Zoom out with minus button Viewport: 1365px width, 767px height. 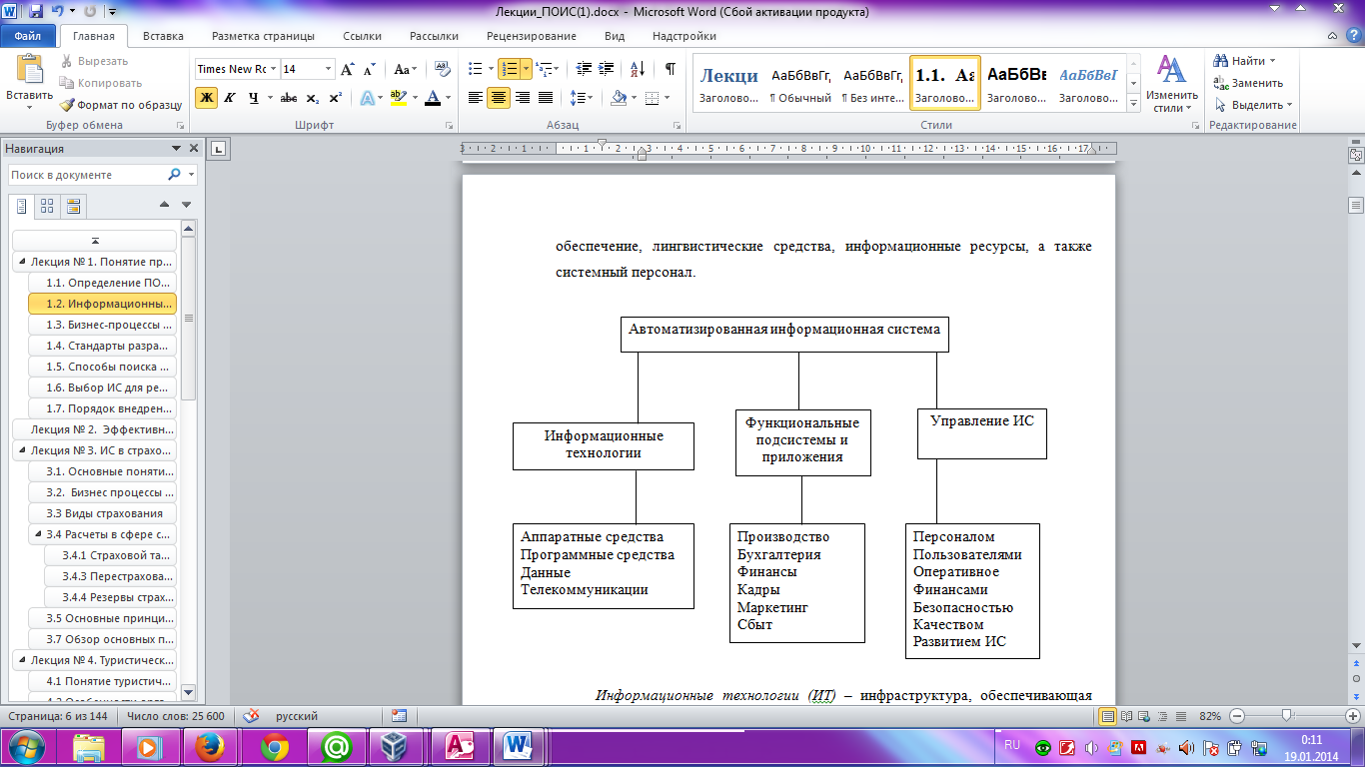[x=1237, y=716]
